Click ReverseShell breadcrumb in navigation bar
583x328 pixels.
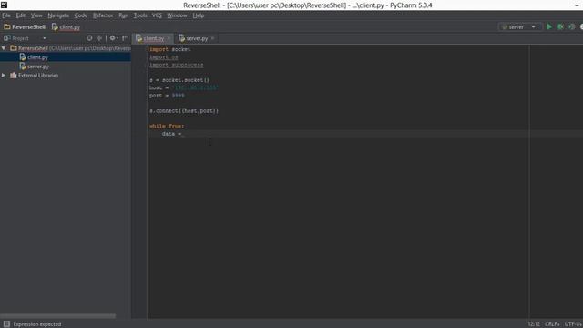click(x=25, y=26)
